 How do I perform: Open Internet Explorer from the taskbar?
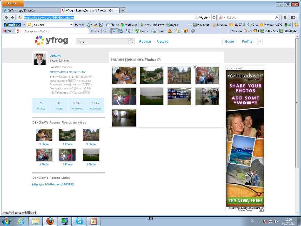coord(21,221)
